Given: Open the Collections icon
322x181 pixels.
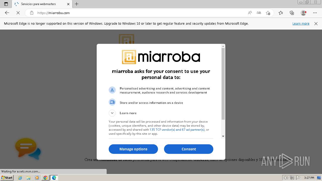Looking at the screenshot, I should 292,13.
